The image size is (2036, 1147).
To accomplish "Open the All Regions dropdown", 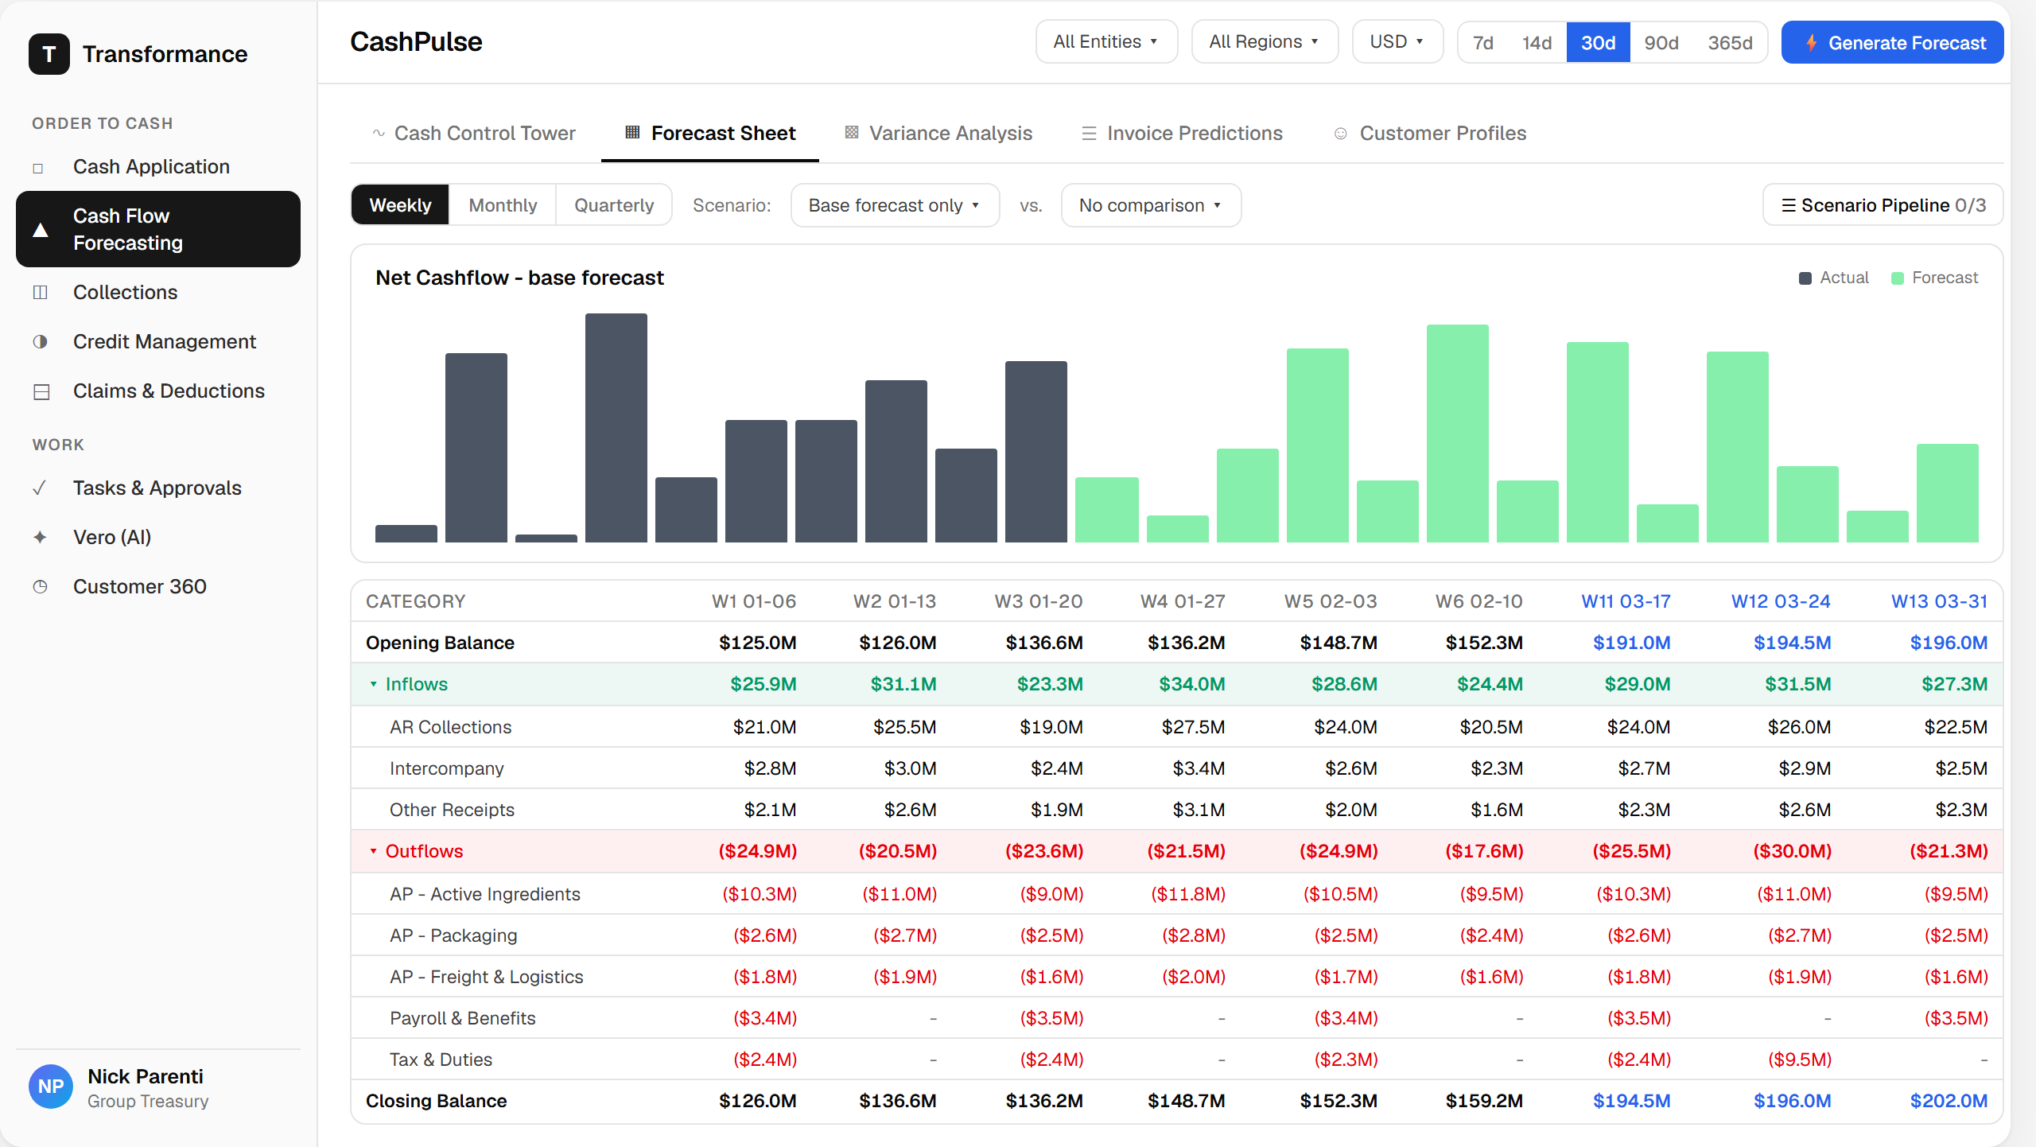I will (1265, 41).
